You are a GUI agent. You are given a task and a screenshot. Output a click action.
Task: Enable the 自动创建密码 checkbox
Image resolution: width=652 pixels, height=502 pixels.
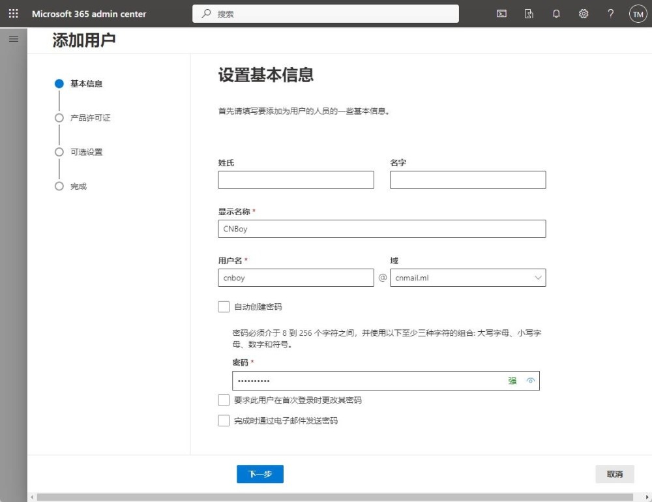click(x=224, y=306)
